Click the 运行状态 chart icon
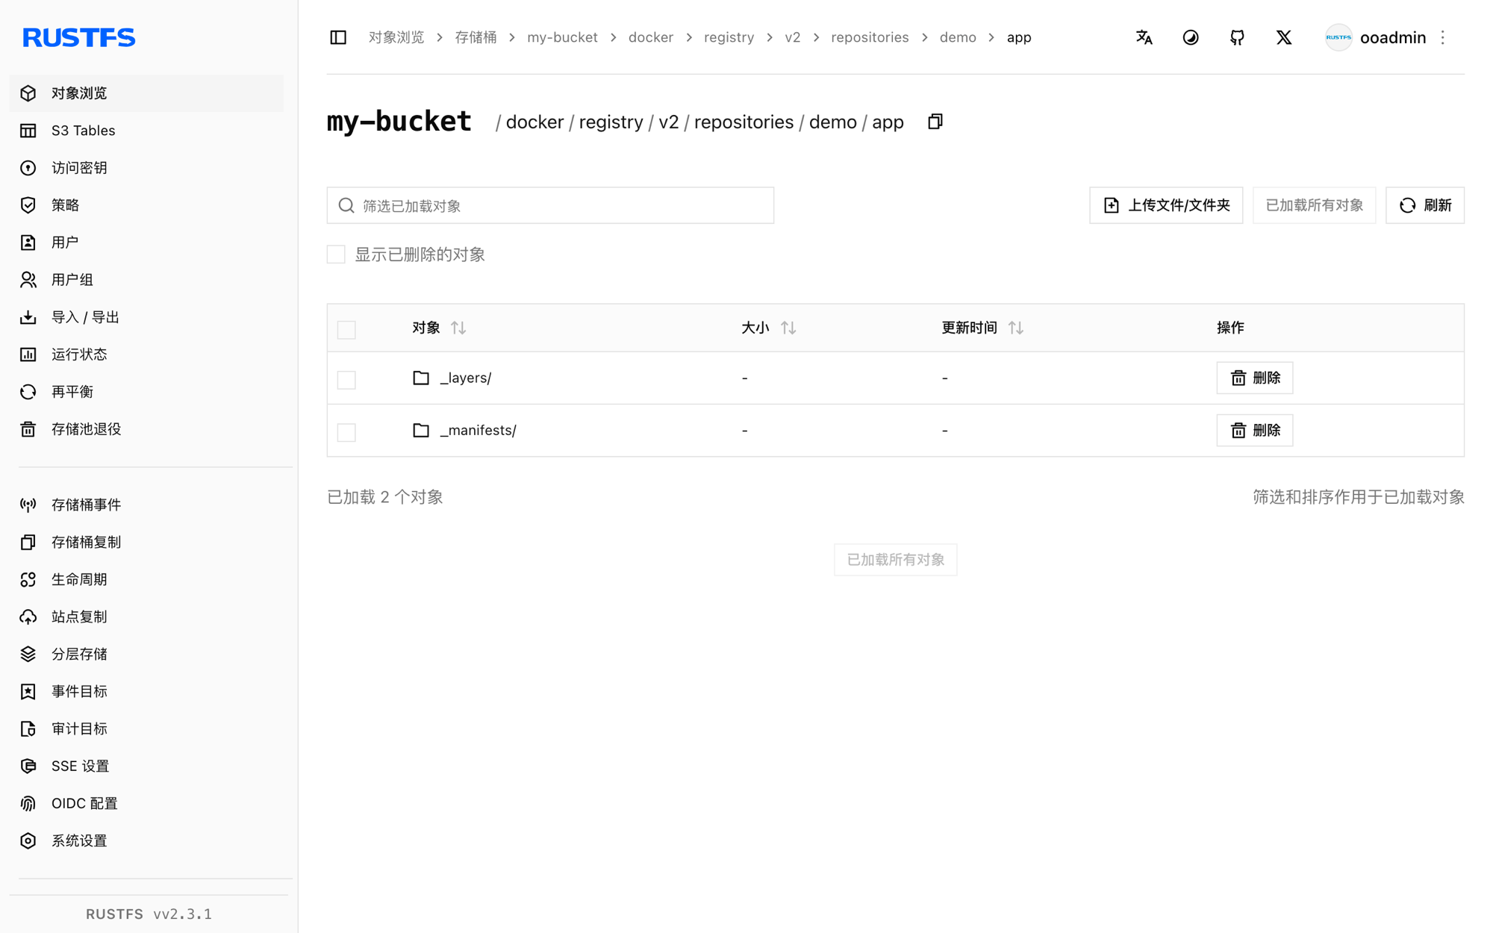This screenshot has height=933, width=1493. [x=28, y=355]
